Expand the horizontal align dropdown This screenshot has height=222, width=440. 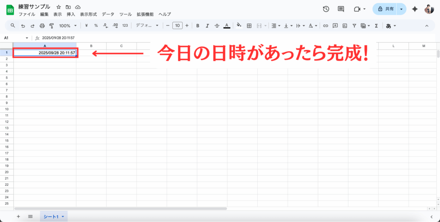276,26
